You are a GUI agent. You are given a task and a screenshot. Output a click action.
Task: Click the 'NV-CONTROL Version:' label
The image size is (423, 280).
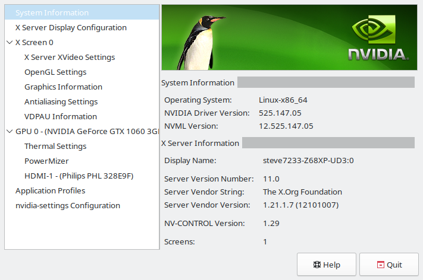[x=205, y=224]
